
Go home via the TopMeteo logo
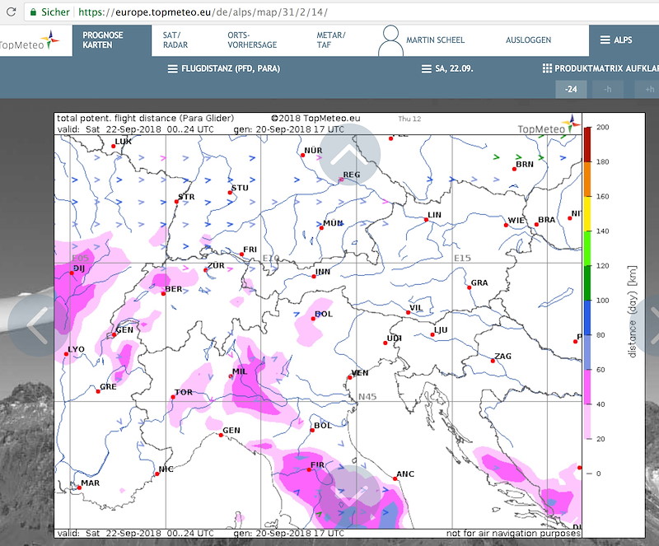(x=30, y=40)
